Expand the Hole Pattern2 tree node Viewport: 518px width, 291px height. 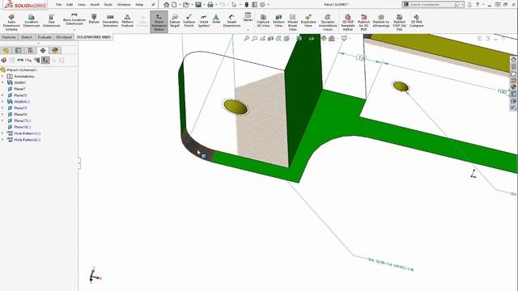click(x=2, y=140)
